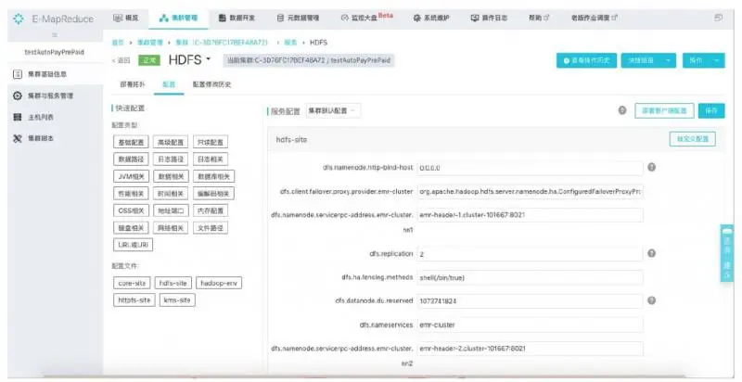Click the 服务 breadcrumb link

point(290,43)
